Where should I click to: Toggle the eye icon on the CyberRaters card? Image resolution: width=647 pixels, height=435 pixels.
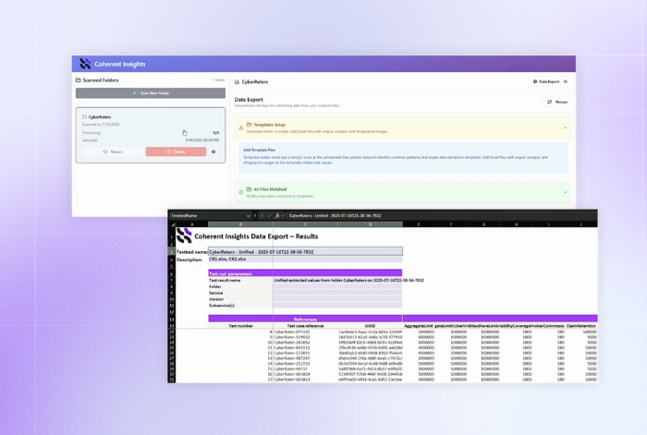click(x=214, y=151)
